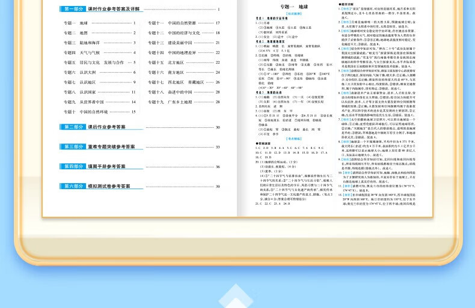The image size is (475, 308).
Task: Click the 第三部分 blue section label
Action: [x=72, y=146]
